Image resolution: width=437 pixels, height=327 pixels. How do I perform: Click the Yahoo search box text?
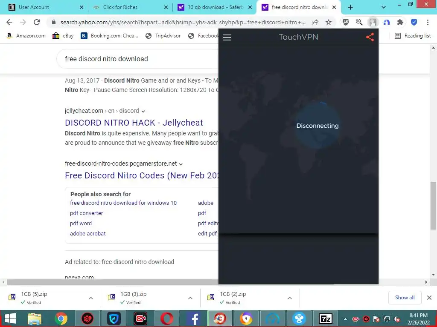106,59
